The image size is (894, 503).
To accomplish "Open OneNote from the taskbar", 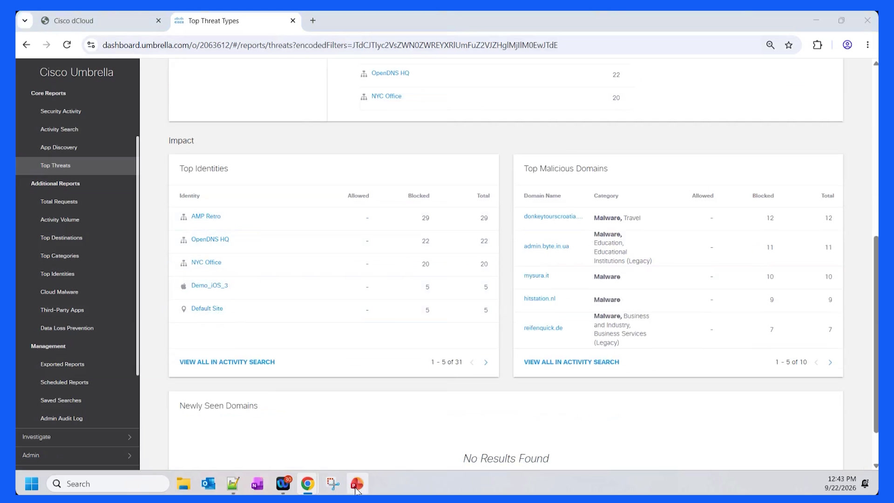I will pyautogui.click(x=257, y=483).
